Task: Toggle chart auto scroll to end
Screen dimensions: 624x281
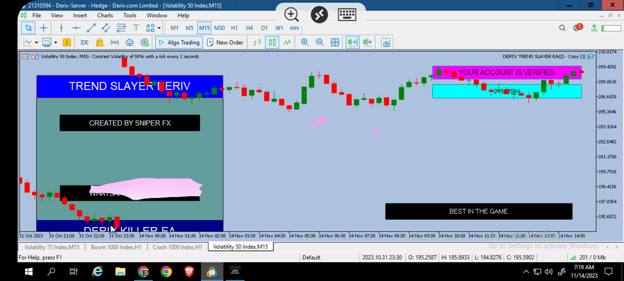Action: coord(352,42)
